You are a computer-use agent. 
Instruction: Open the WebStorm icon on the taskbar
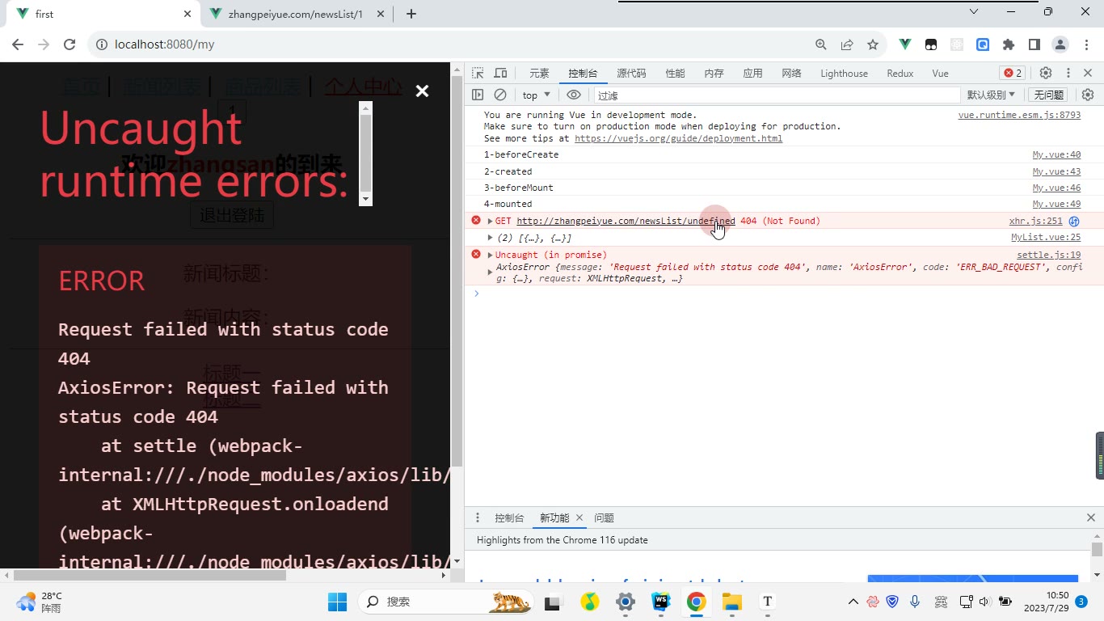(661, 602)
